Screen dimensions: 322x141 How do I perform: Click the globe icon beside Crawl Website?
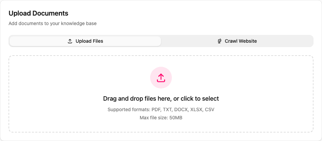pos(219,41)
